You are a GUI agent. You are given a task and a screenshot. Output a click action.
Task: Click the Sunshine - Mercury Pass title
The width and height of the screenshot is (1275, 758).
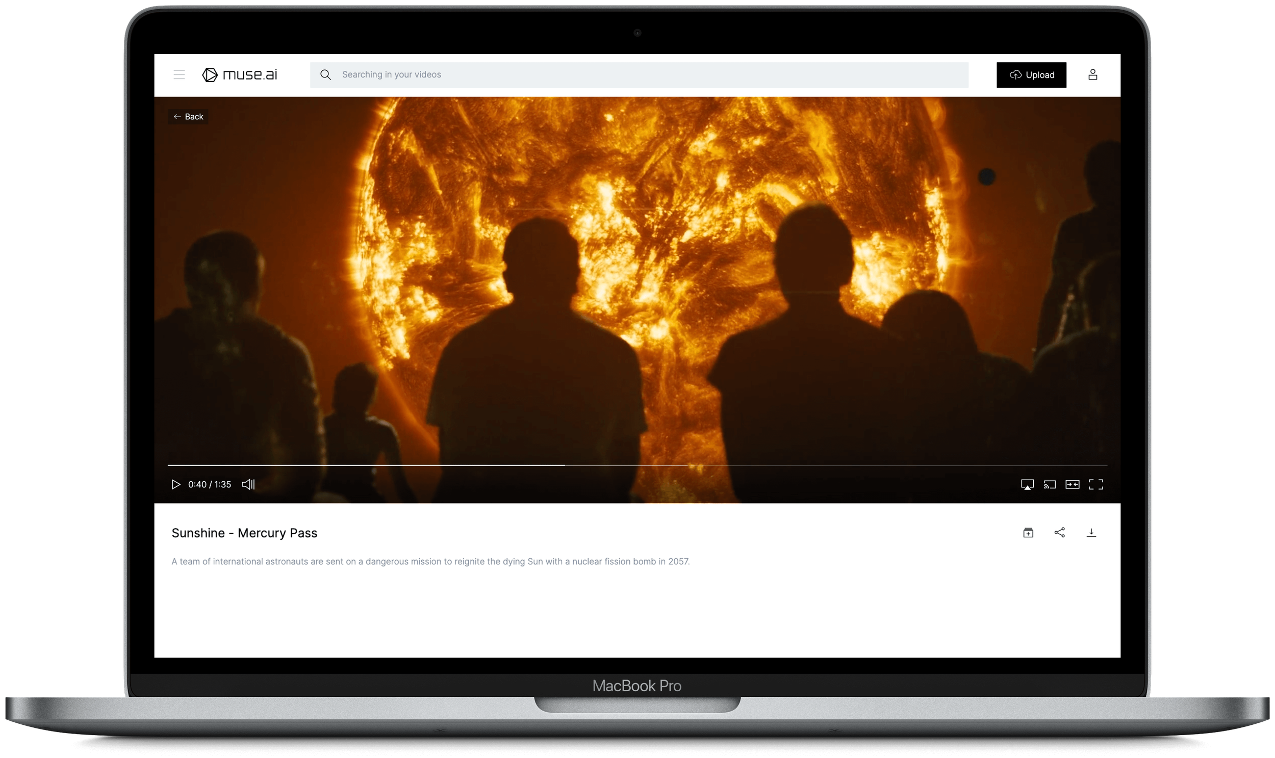point(244,533)
